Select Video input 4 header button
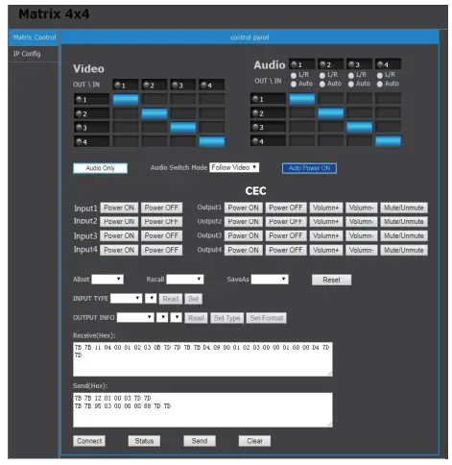452x465 pixels. (x=212, y=85)
